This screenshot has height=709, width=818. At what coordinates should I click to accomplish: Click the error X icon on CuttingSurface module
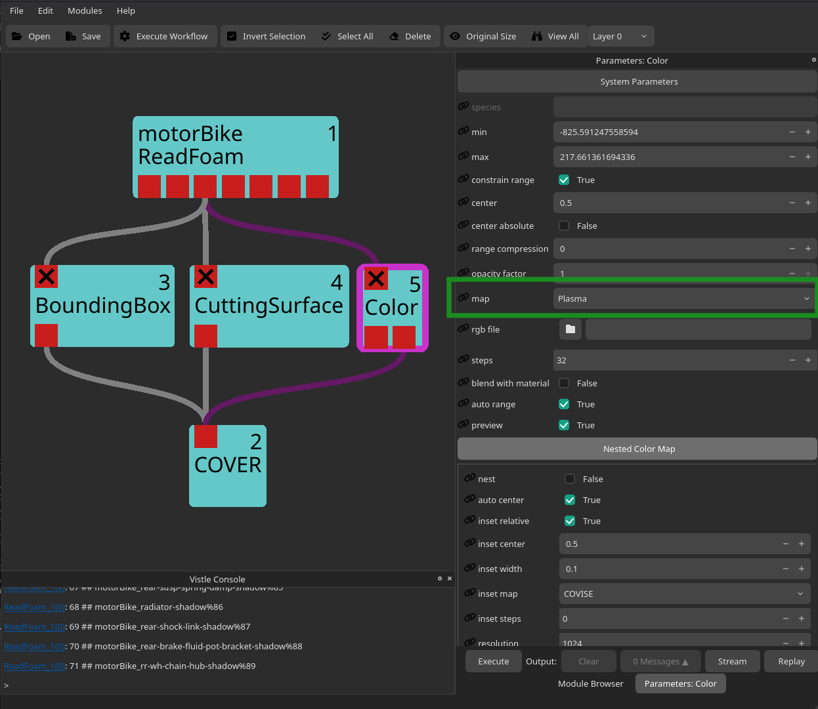(205, 277)
